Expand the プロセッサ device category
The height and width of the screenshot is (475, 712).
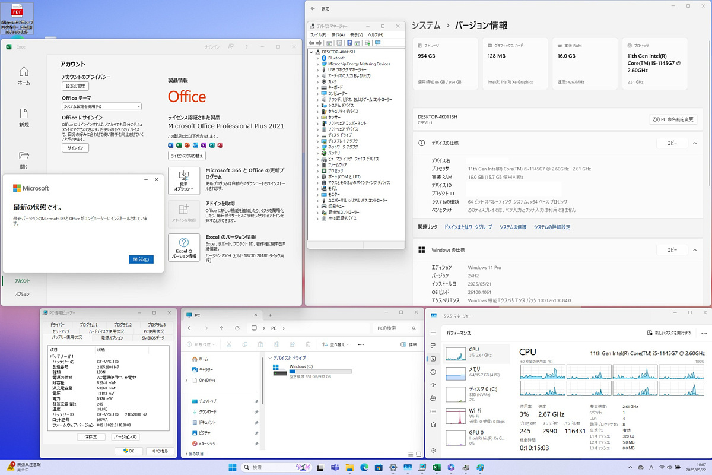(x=317, y=170)
